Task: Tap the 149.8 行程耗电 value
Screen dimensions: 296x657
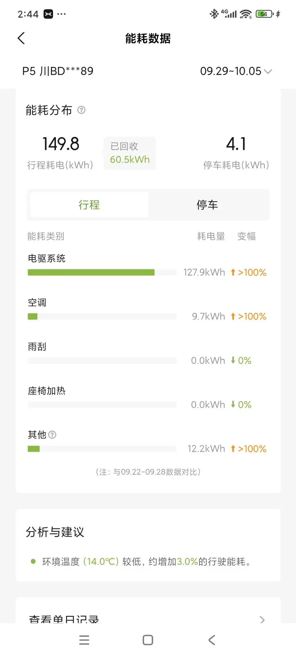Action: [61, 144]
